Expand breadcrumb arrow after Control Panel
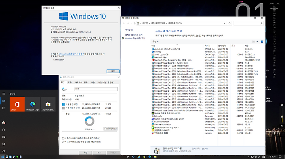Viewport: 285px width, 159px height. click(x=150, y=23)
